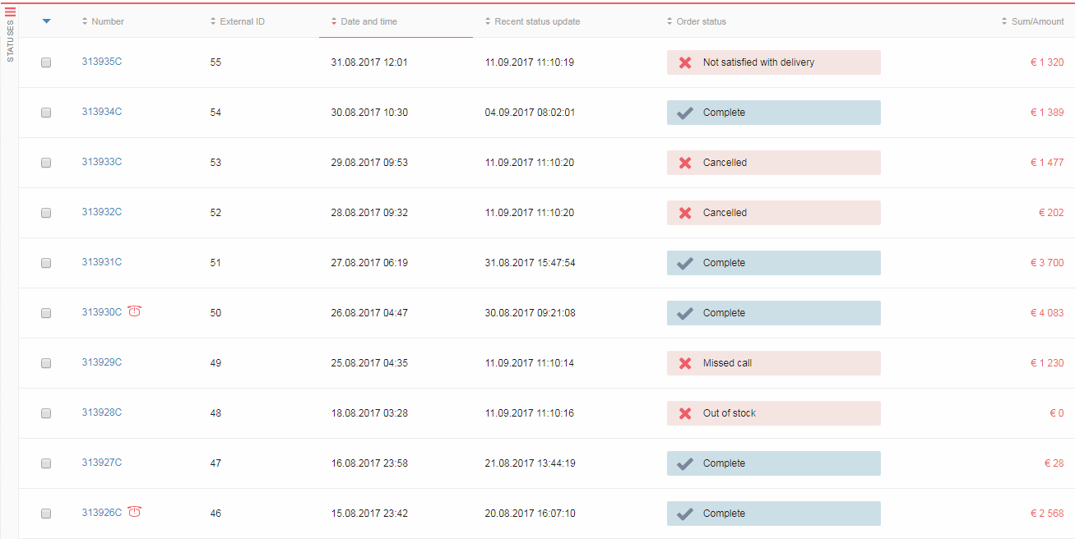The height and width of the screenshot is (539, 1075).
Task: Click checkmark icon on order 313927C Complete status
Action: pyautogui.click(x=684, y=463)
